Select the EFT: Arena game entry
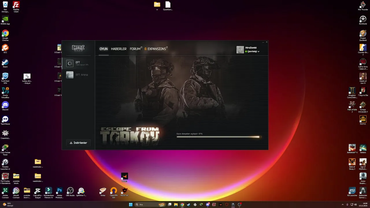This screenshot has height=208, width=370. tap(78, 75)
